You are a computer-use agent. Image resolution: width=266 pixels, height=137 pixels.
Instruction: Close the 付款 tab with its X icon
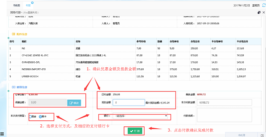point(32,3)
